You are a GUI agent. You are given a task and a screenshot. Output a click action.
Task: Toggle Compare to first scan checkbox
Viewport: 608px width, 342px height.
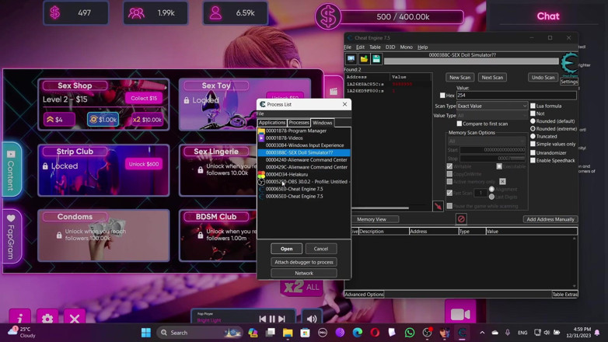(459, 124)
